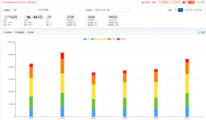Click the green segment of 202307 bar
This screenshot has width=206, height=120.
click(94, 104)
